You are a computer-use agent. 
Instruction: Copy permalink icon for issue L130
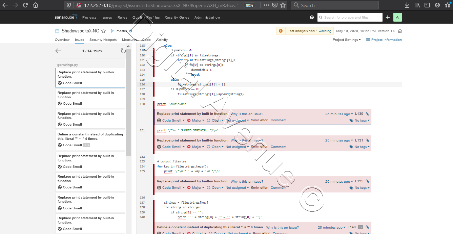tap(367, 114)
